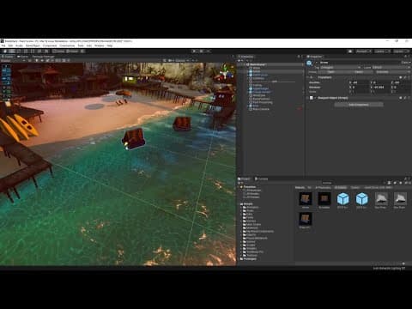
Task: Open the Gizmos dropdown in Scene view
Action: point(181,61)
